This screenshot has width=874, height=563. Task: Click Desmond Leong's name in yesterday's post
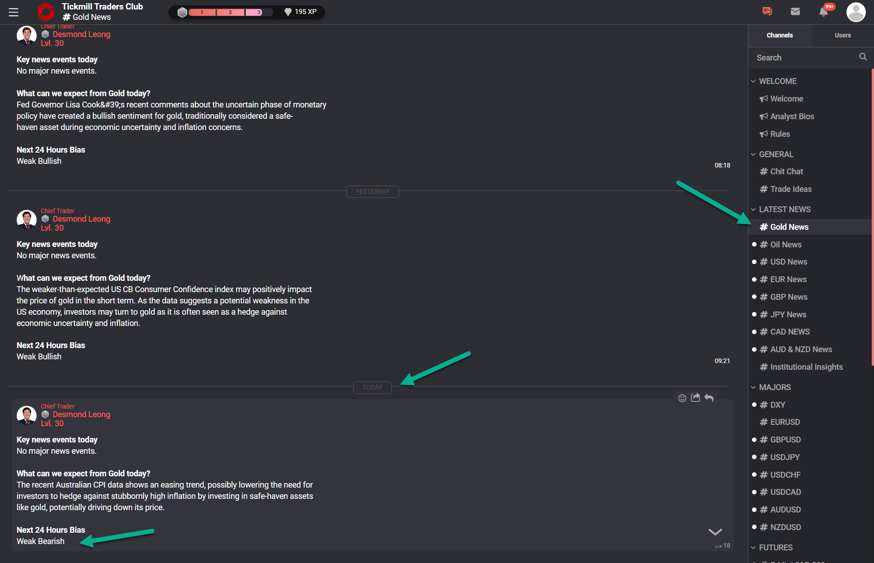81,219
